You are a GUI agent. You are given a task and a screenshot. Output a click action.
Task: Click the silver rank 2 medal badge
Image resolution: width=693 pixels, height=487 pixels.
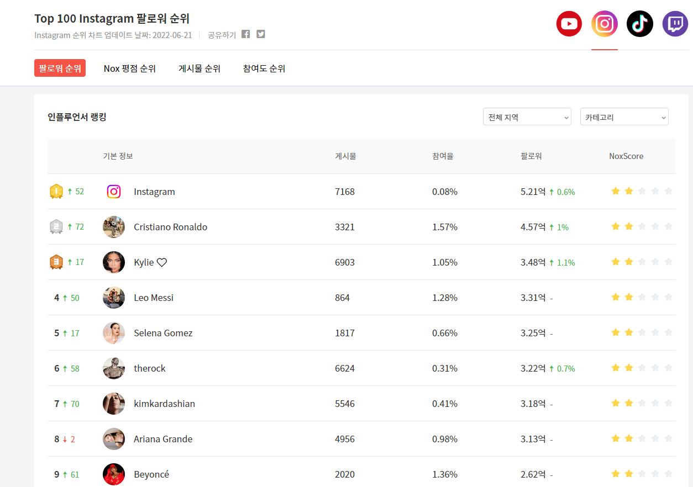(56, 227)
